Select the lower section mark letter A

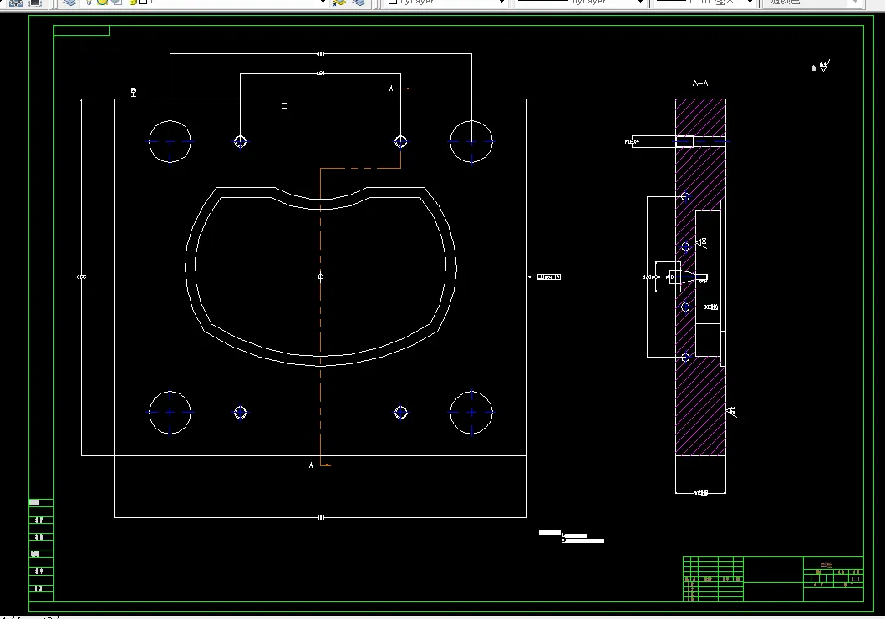coord(311,465)
